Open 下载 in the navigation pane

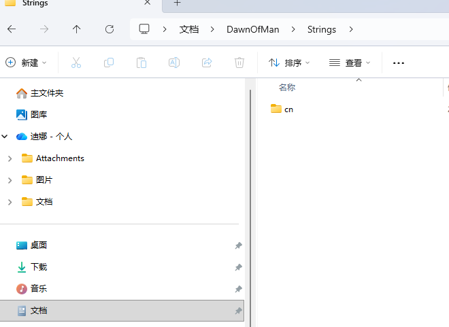[39, 267]
